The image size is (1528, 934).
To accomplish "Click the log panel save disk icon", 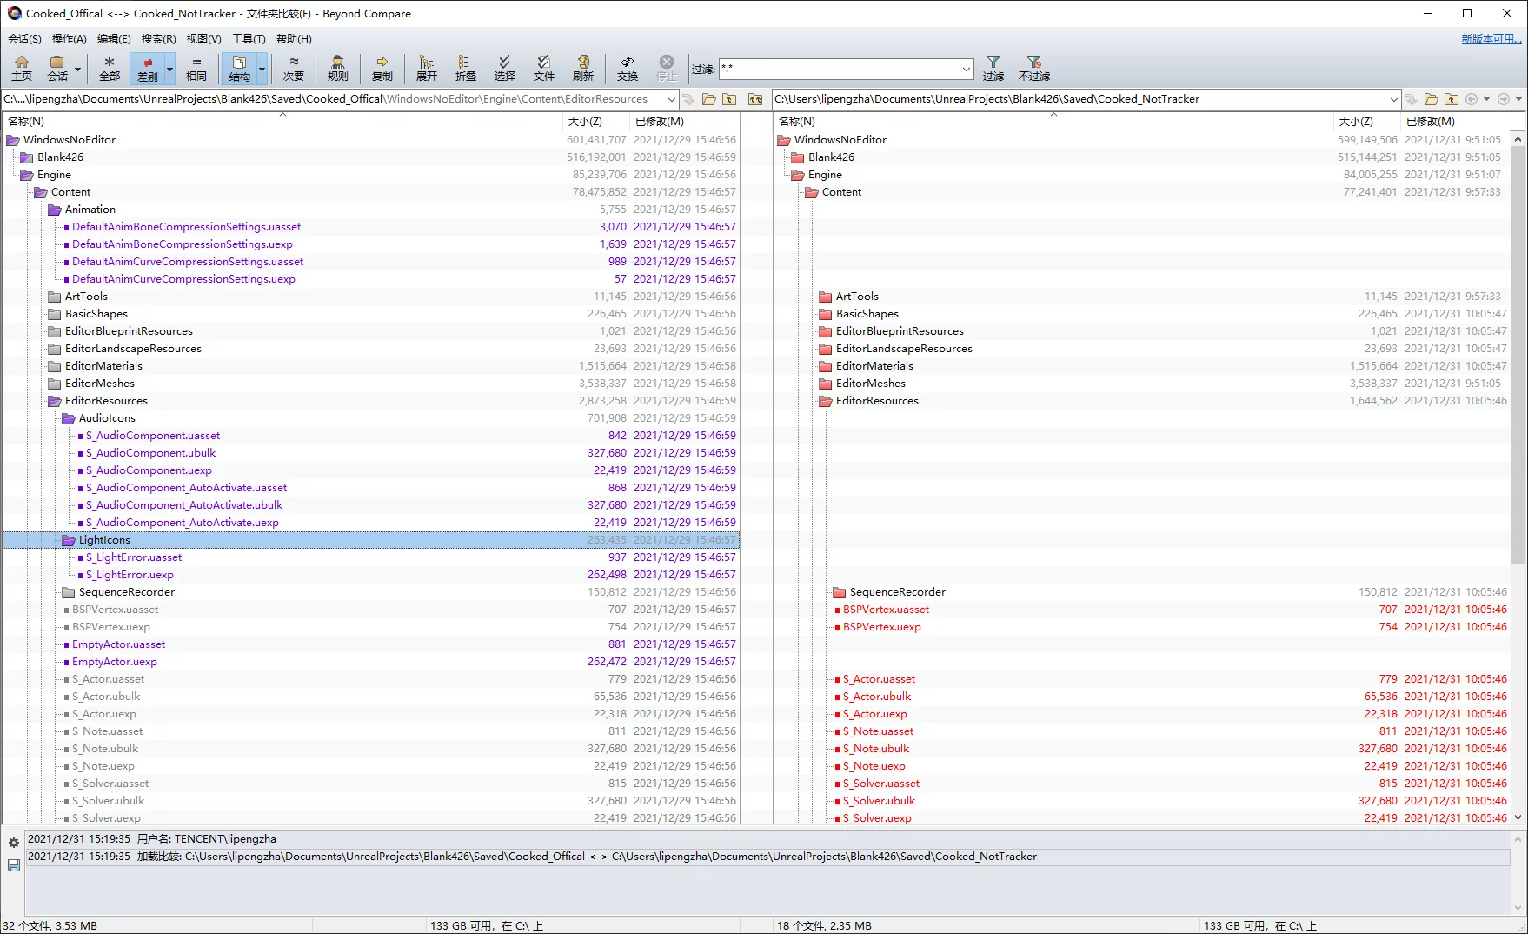I will click(x=14, y=865).
